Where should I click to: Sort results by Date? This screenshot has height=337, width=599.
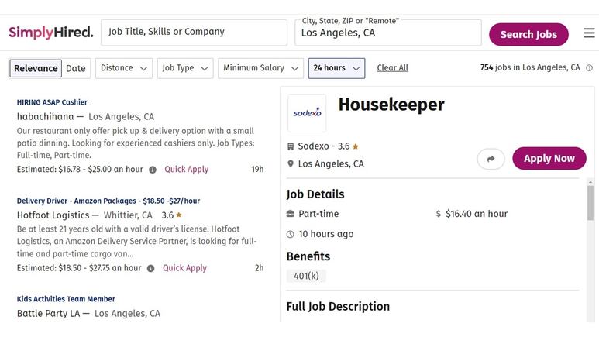(x=76, y=68)
